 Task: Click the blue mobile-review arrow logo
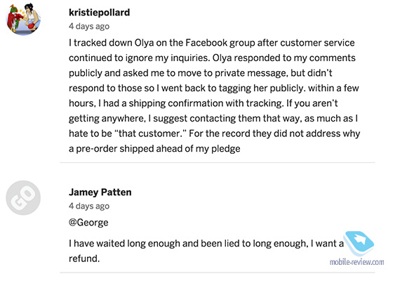pos(359,243)
